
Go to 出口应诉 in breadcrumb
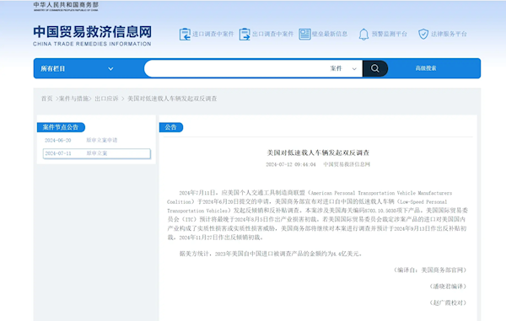(106, 99)
